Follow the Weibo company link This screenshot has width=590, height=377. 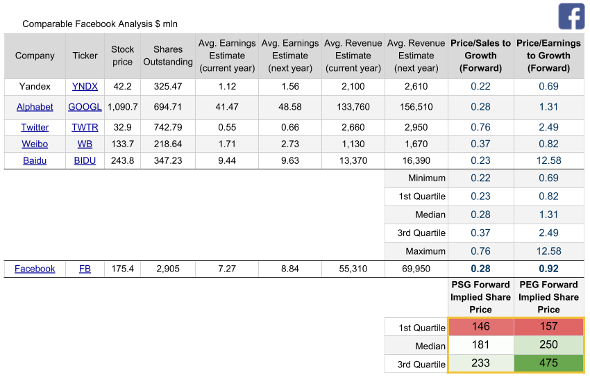tap(35, 144)
